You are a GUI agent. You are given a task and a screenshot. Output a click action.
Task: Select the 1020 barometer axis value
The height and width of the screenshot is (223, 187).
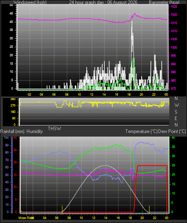point(174,14)
